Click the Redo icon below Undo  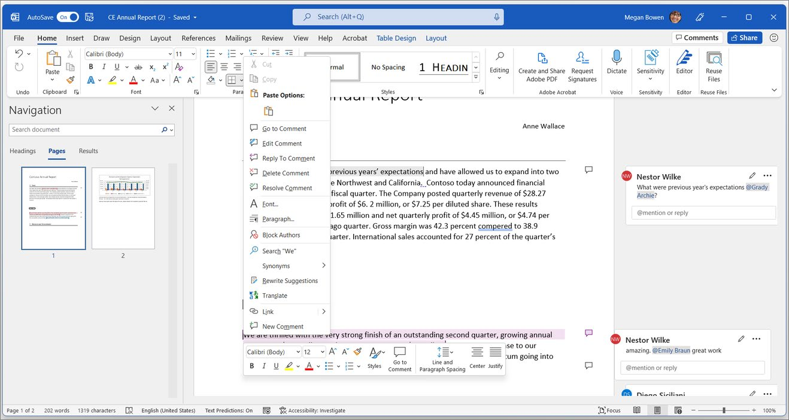(19, 67)
